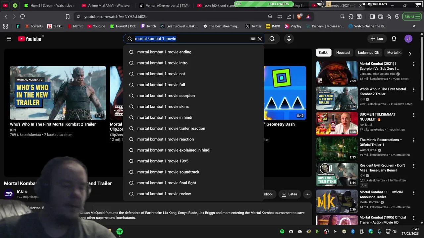The image size is (424, 238).
Task: Choose suggestion 'mortal kombat 1 movie review'
Action: 193,194
